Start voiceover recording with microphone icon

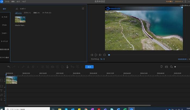pyautogui.click(x=67, y=67)
